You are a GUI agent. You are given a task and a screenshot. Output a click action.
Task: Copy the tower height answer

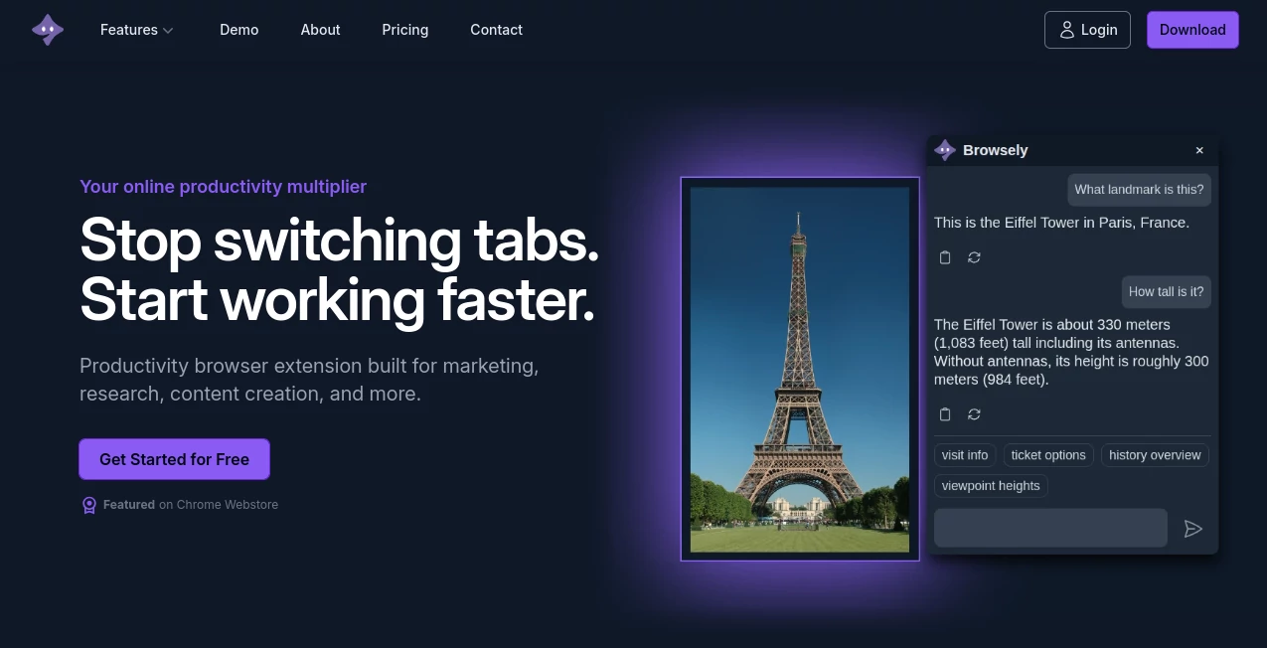point(944,414)
